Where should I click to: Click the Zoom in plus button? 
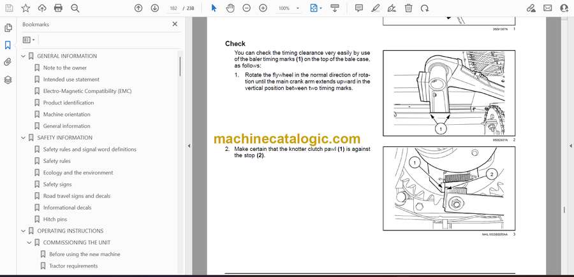coord(262,8)
